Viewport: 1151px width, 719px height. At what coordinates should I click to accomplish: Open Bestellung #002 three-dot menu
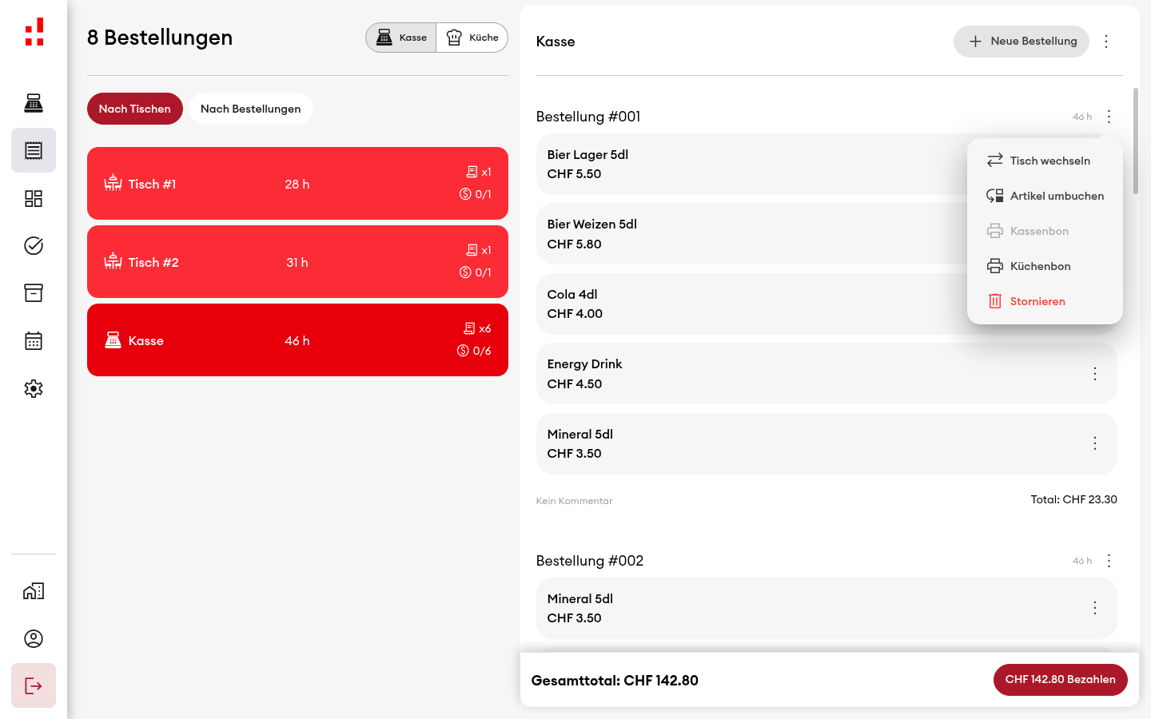pyautogui.click(x=1109, y=561)
